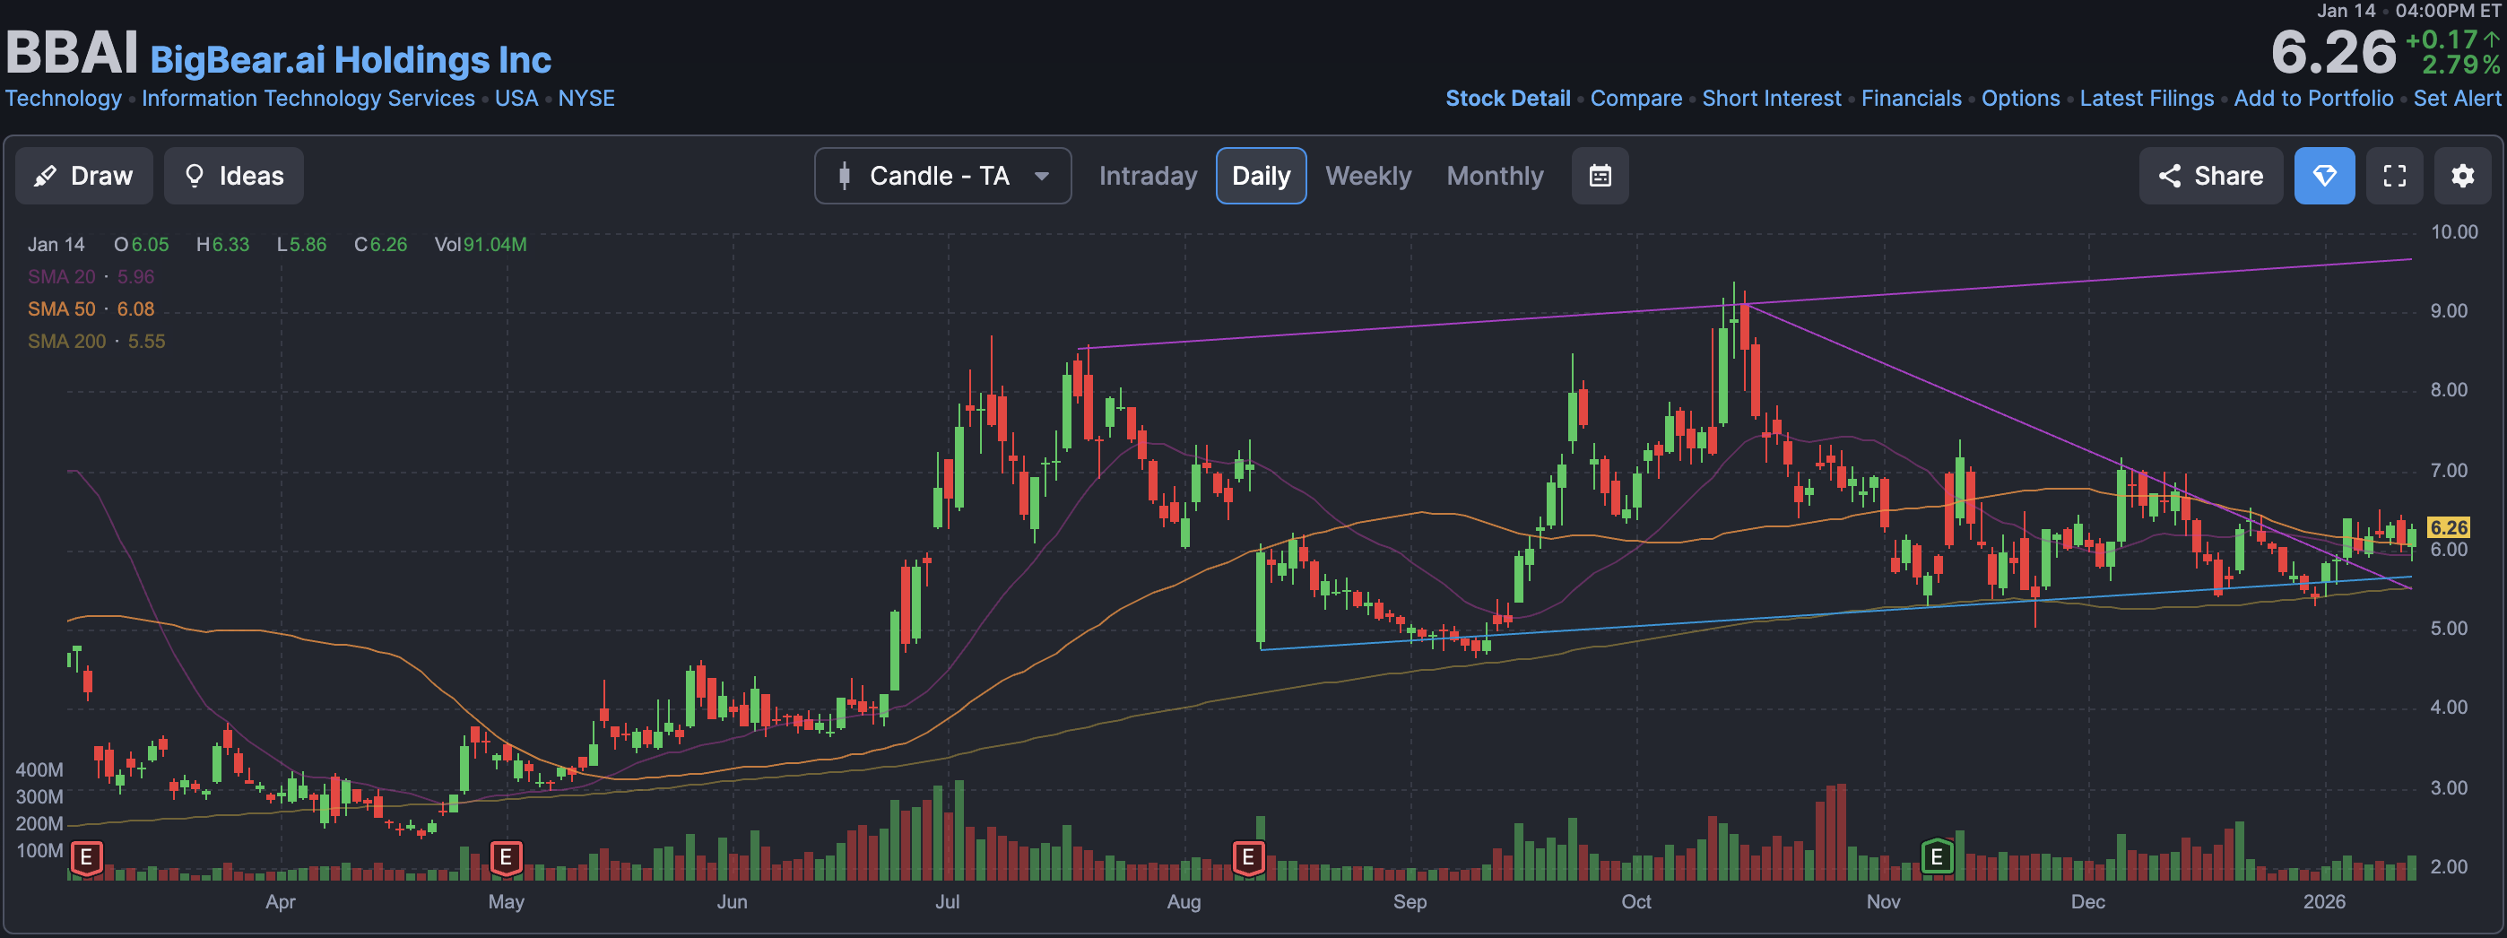This screenshot has width=2507, height=938.
Task: Open the NYSE exchange link
Action: click(x=586, y=99)
